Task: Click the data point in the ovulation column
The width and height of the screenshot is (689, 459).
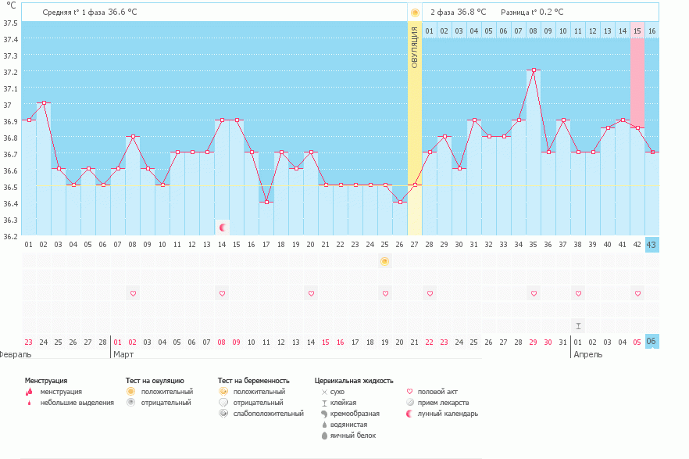Action: click(x=415, y=185)
